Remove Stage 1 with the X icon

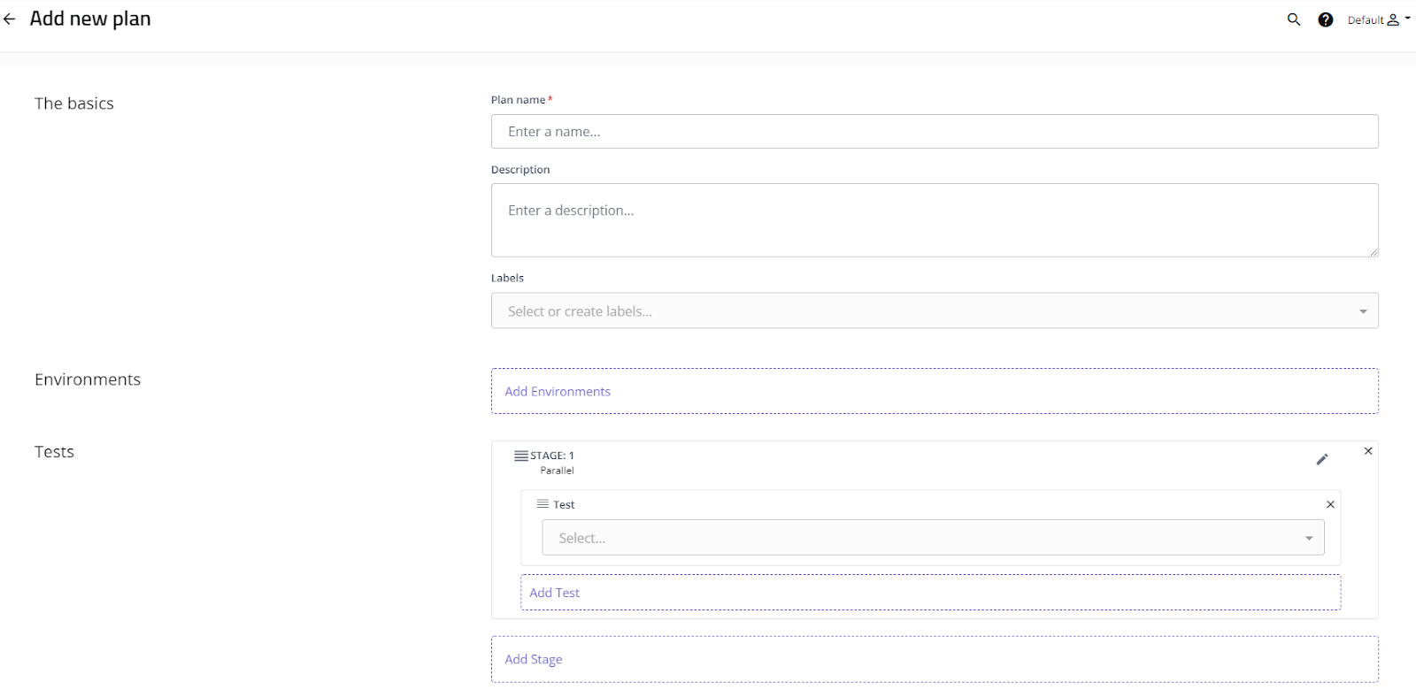coord(1368,451)
